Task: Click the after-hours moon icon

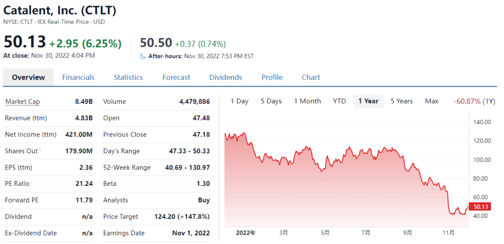Action: [143, 56]
